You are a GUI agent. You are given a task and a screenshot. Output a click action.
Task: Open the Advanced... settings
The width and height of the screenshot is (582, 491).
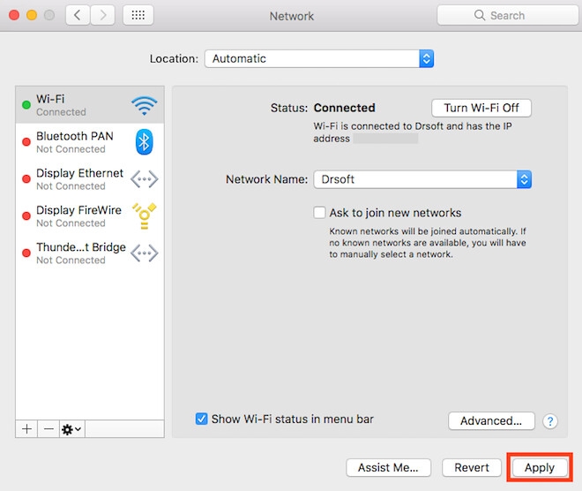[x=491, y=420]
